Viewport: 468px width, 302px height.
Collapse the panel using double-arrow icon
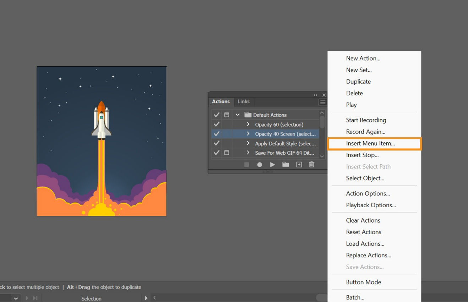[315, 95]
